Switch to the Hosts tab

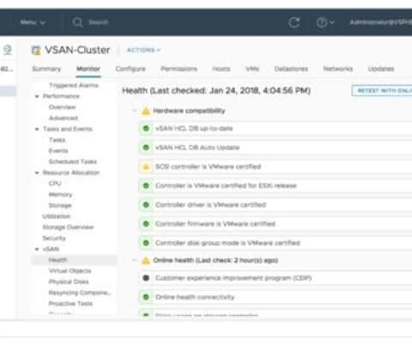tap(221, 69)
